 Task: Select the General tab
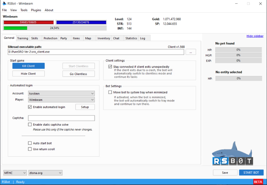[x=9, y=38]
